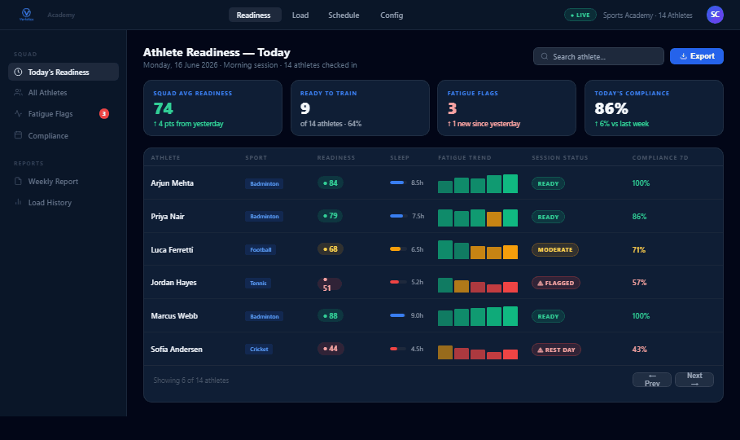Image resolution: width=740 pixels, height=440 pixels.
Task: Click Sofia Andersen's 43% compliance value
Action: coord(640,350)
